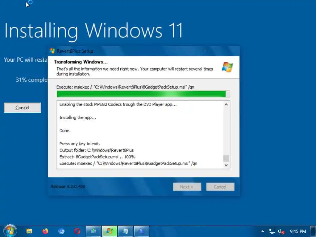Viewport: 316px width, 237px height.
Task: Open the first running app beside Opera
Action: (94, 231)
